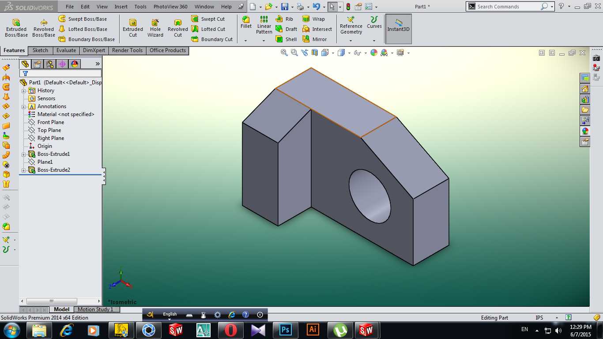Open the Boundary Boss/Base tool

pos(87,39)
